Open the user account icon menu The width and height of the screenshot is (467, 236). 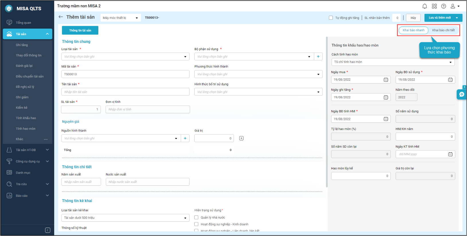(455, 6)
